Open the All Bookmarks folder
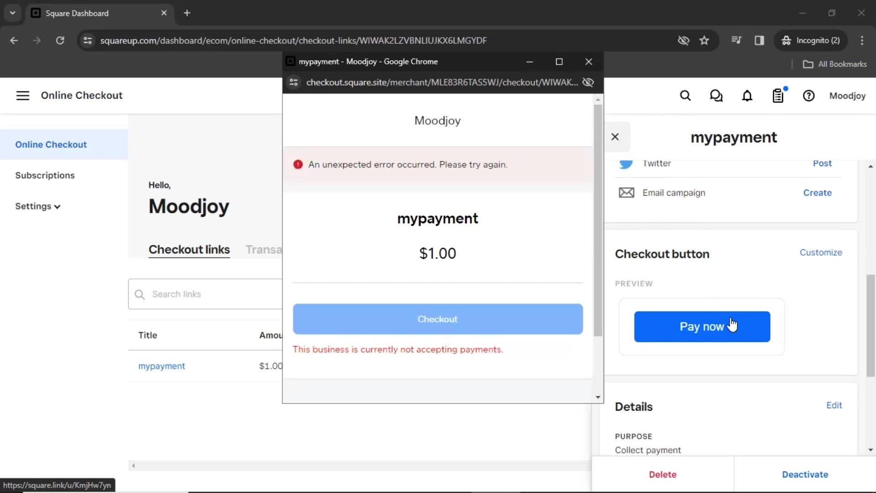 834,64
